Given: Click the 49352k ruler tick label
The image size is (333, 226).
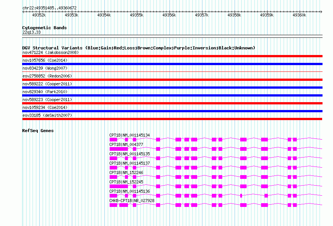Looking at the screenshot, I should coord(39,15).
